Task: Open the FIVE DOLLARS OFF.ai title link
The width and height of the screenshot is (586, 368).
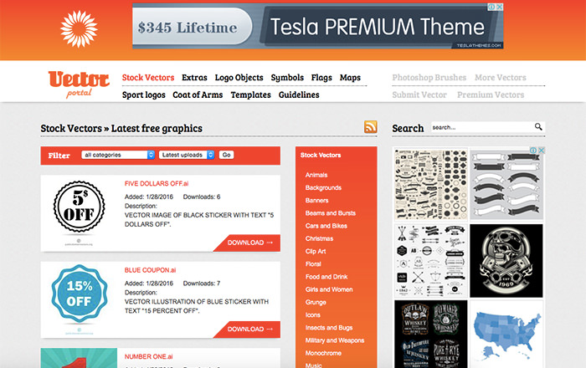Action: pos(157,184)
